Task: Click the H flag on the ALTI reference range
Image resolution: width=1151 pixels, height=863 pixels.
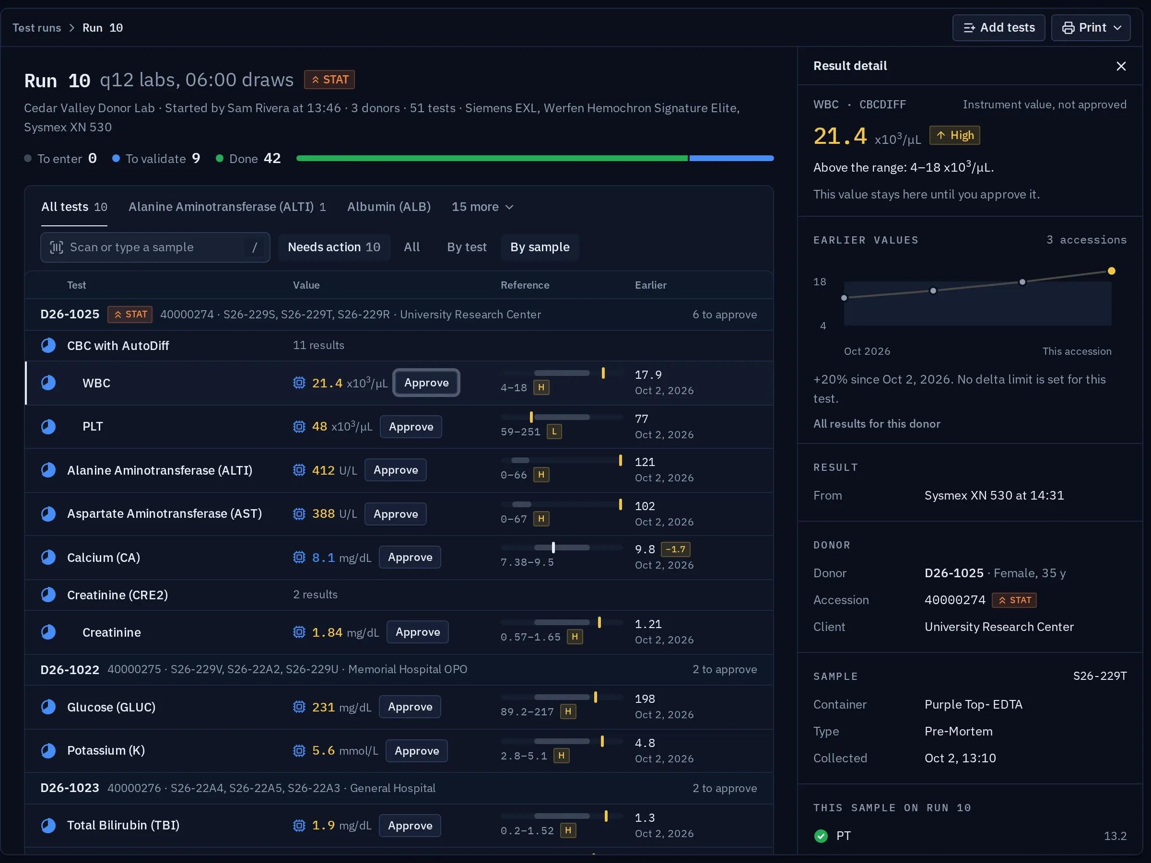Action: point(541,475)
